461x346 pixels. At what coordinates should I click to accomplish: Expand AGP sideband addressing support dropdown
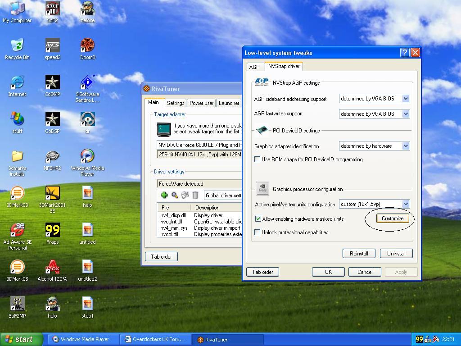pos(405,99)
